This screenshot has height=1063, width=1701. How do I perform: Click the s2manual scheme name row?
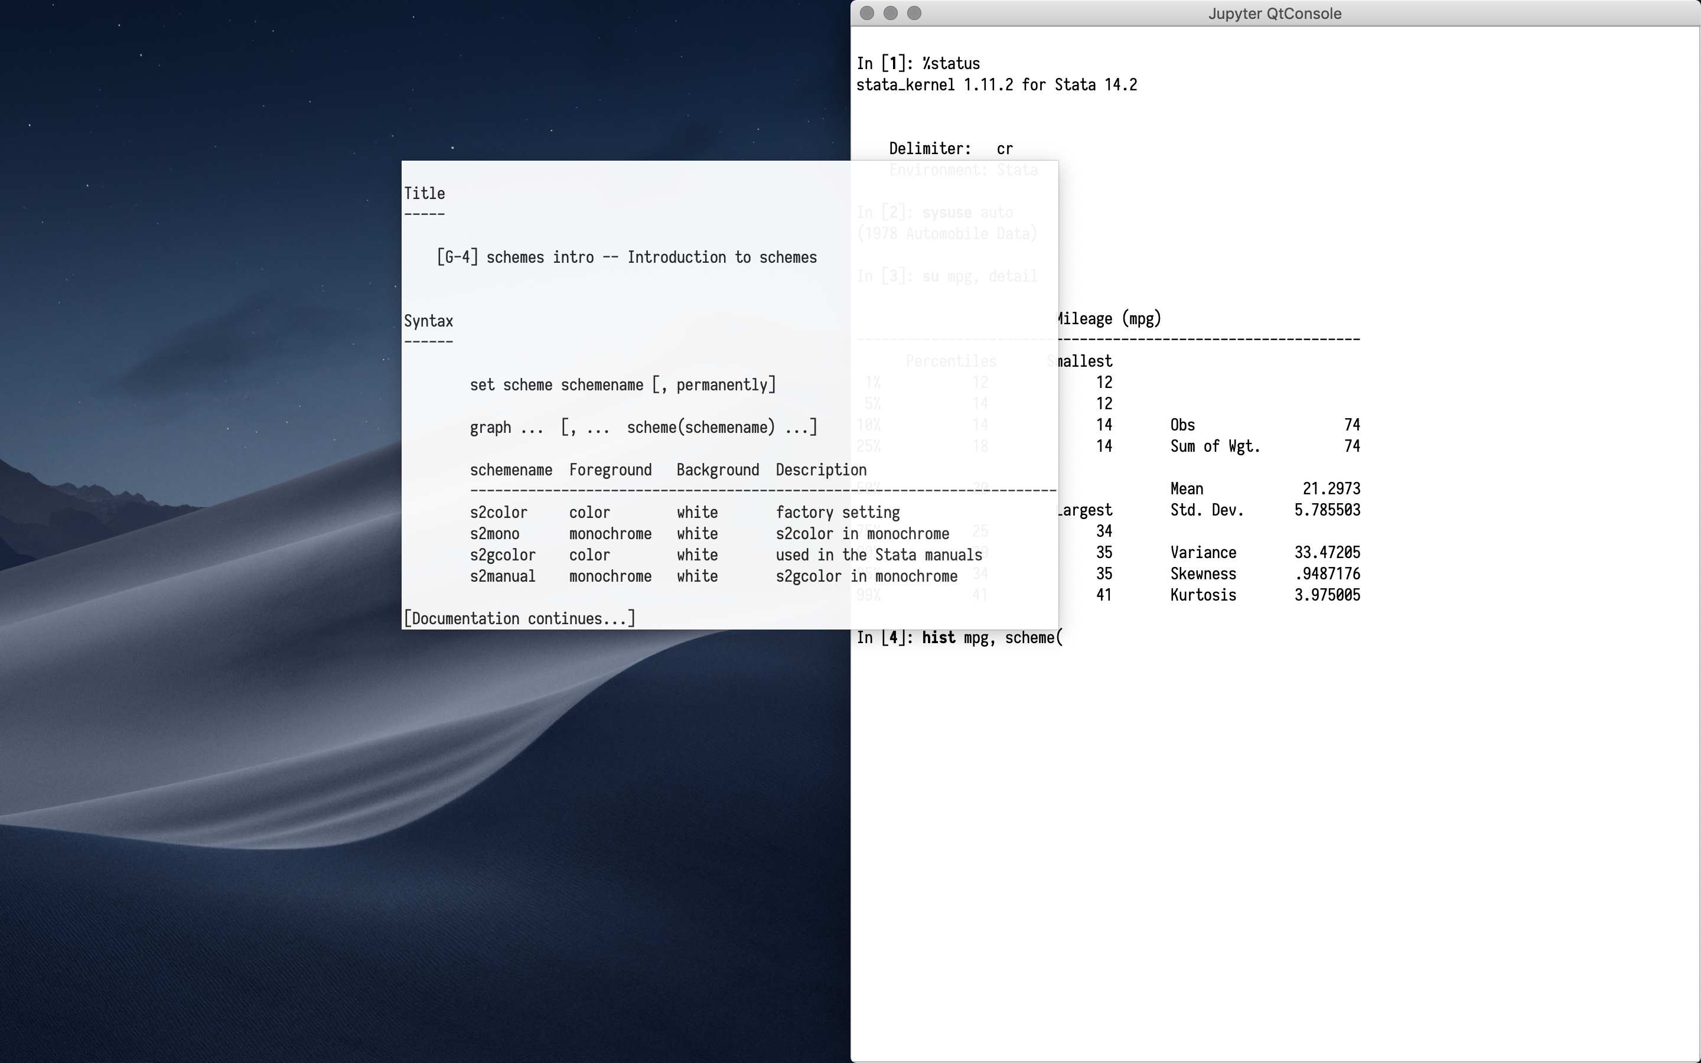503,576
